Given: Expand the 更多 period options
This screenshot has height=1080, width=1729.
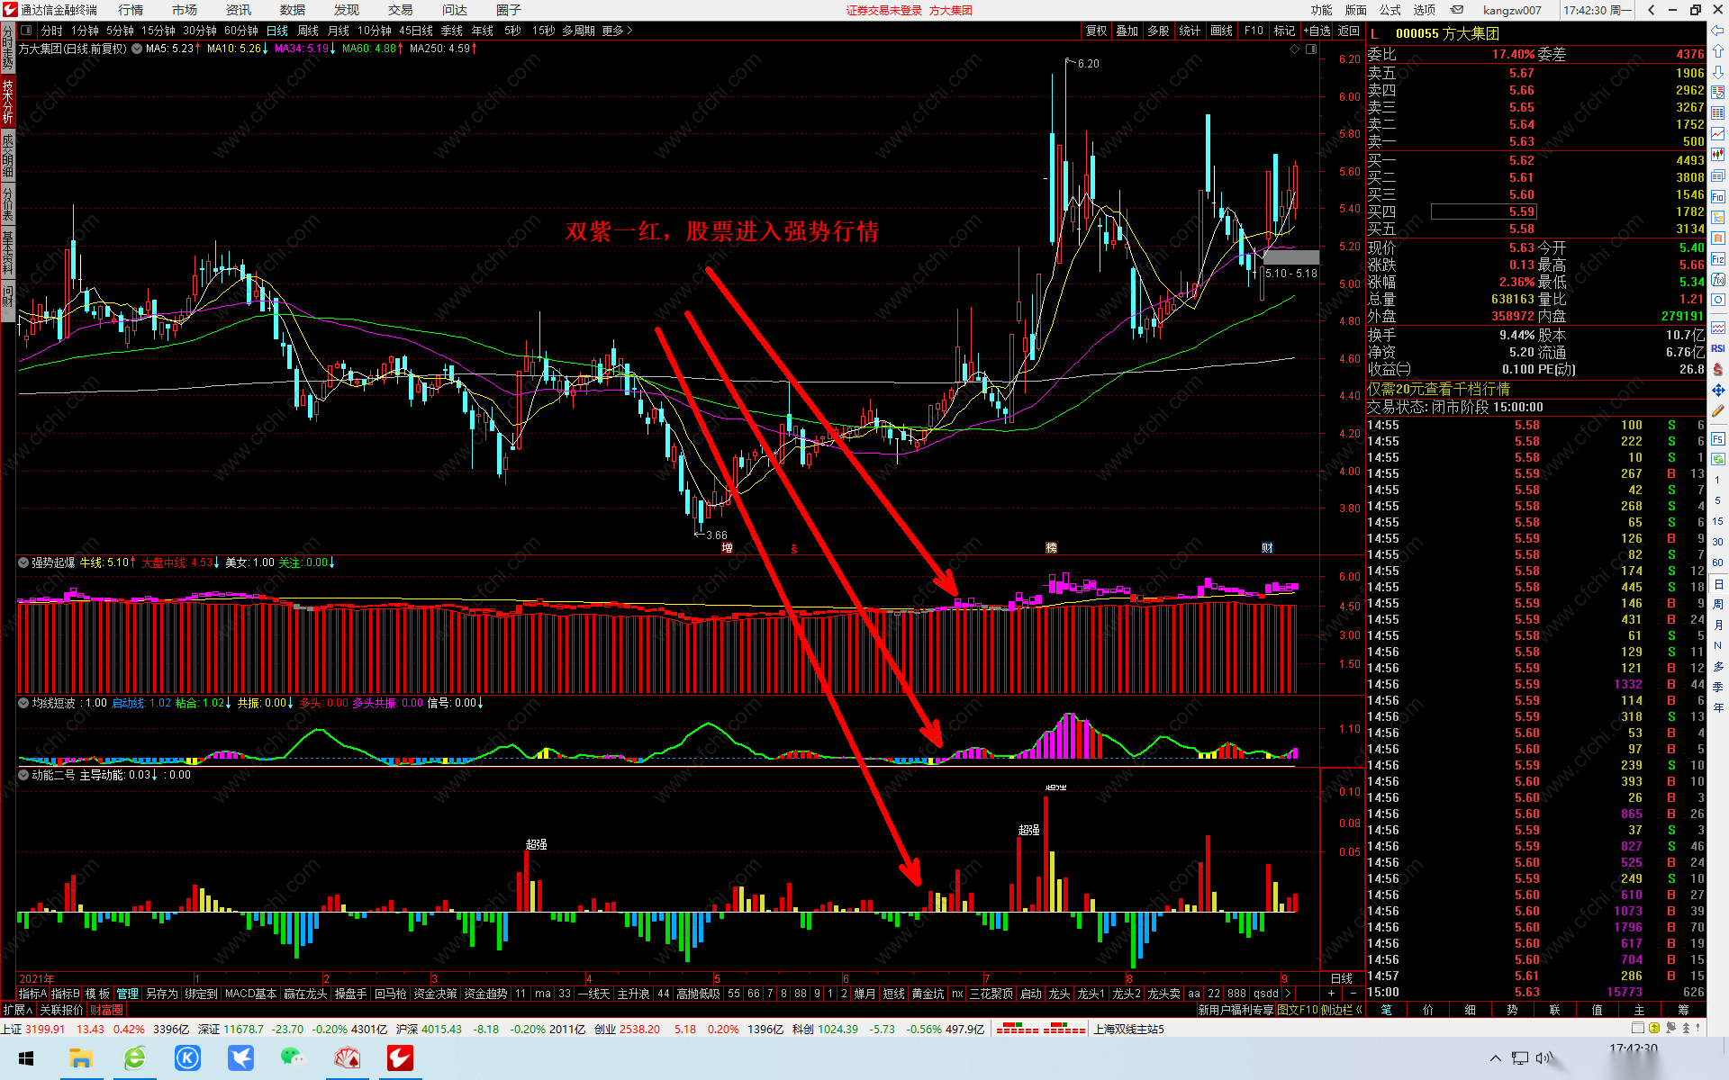Looking at the screenshot, I should [617, 31].
